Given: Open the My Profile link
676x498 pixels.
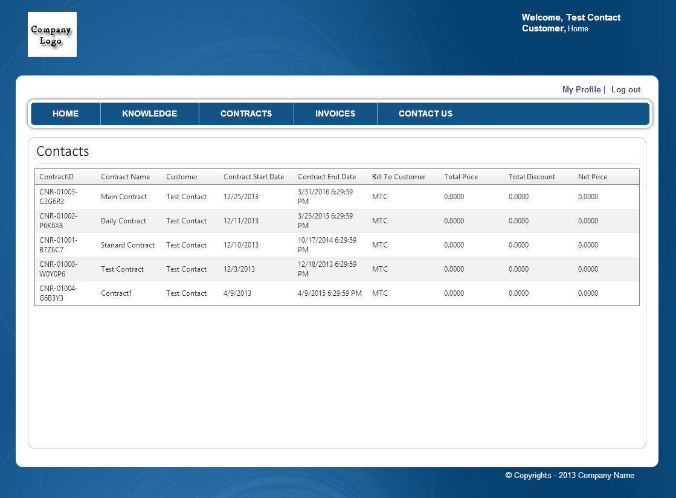Looking at the screenshot, I should point(581,89).
